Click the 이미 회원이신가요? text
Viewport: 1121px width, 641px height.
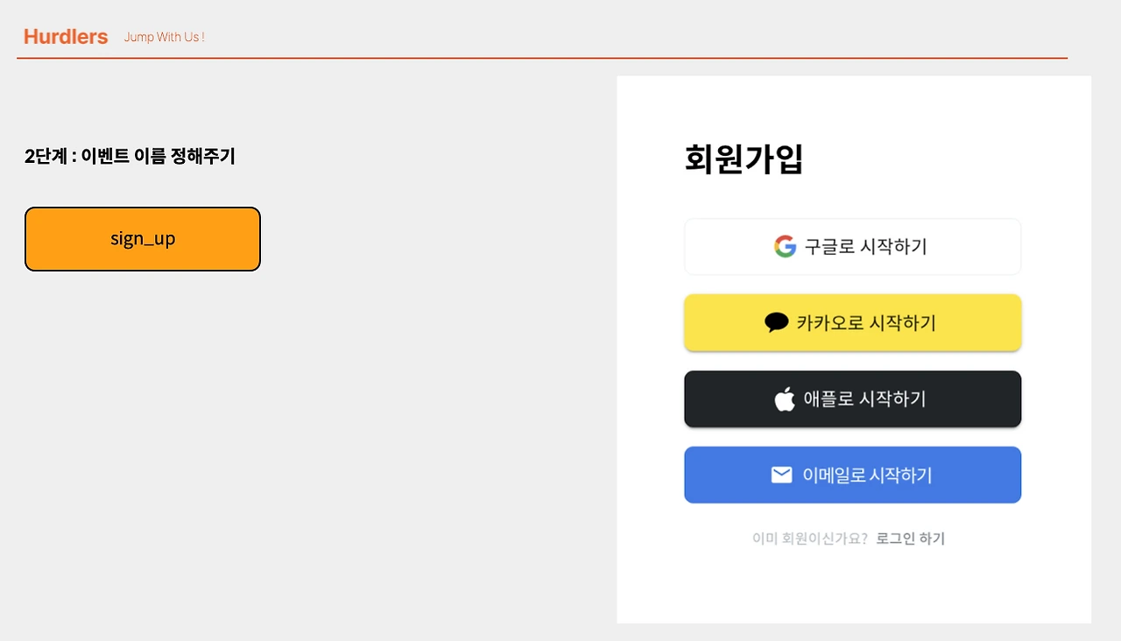[x=810, y=539]
